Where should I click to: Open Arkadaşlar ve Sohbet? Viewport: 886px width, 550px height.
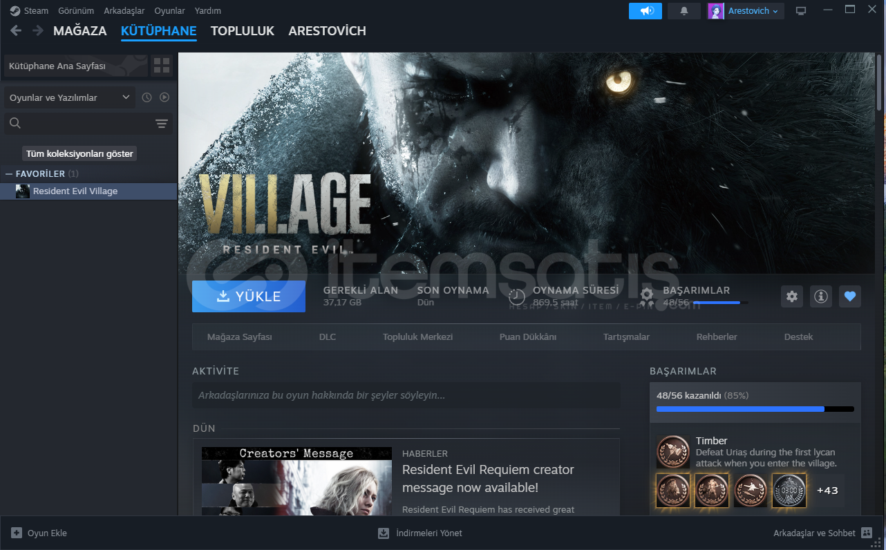(824, 533)
